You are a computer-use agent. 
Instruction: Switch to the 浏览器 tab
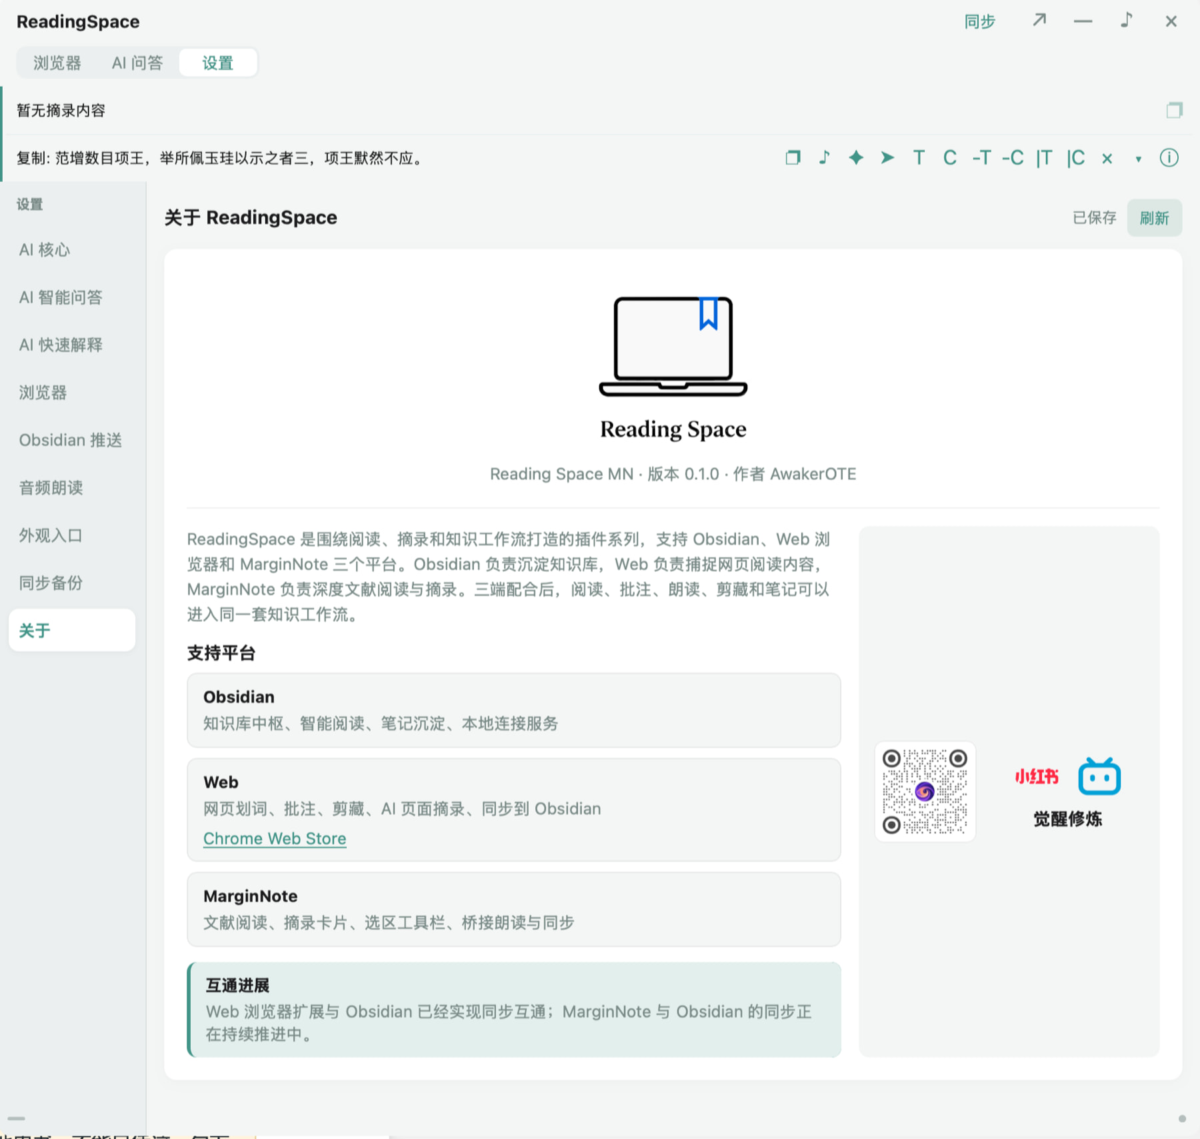click(57, 63)
